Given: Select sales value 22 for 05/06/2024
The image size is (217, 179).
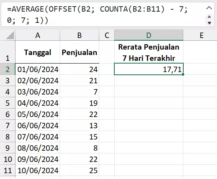Looking at the screenshot, I should tap(79, 114).
